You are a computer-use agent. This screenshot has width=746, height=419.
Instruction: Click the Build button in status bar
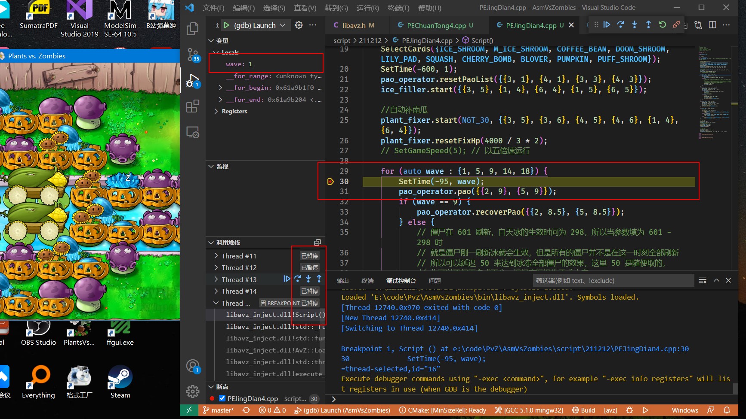[x=584, y=410]
